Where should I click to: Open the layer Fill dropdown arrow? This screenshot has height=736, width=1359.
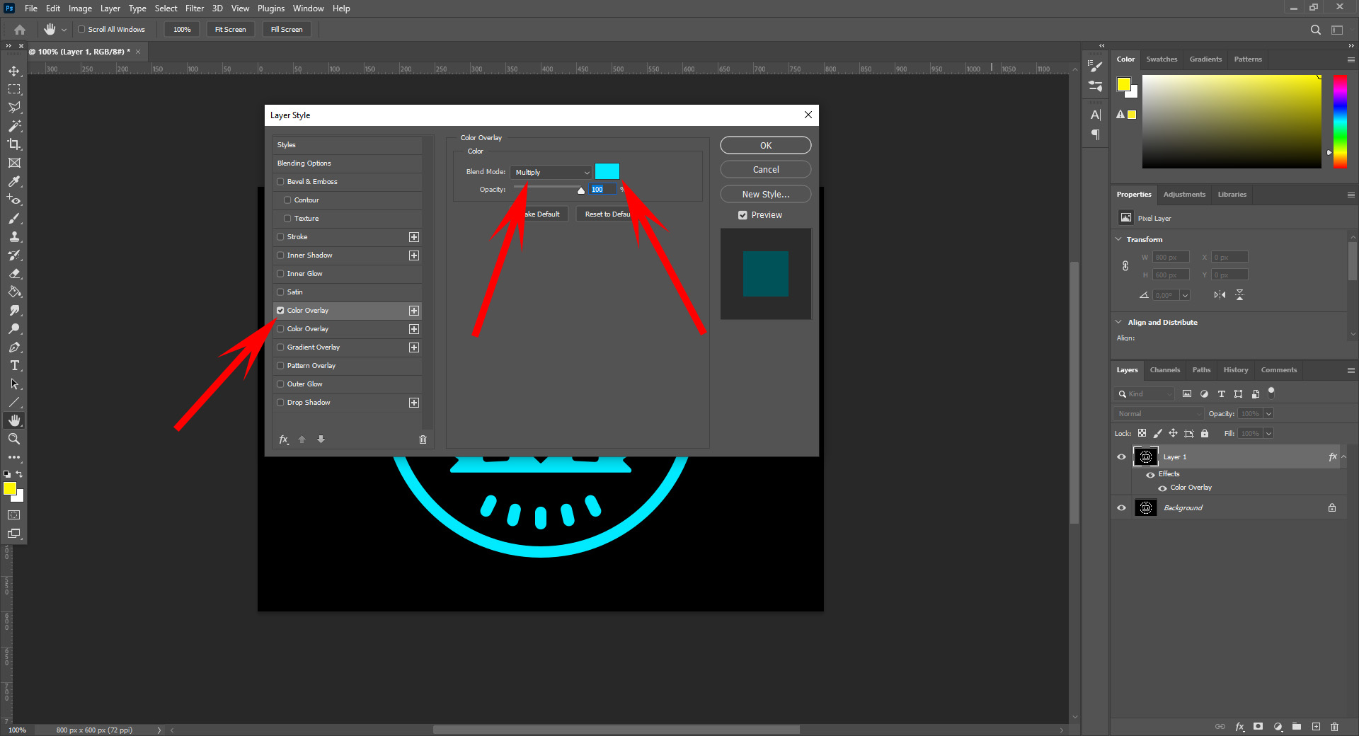click(x=1268, y=433)
